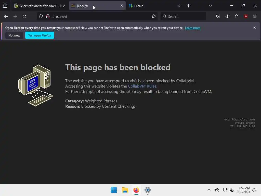Open a new tab with the plus button
The width and height of the screenshot is (261, 196).
coord(188,6)
